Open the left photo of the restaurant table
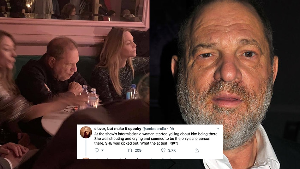The image size is (300, 169). click(x=53, y=53)
